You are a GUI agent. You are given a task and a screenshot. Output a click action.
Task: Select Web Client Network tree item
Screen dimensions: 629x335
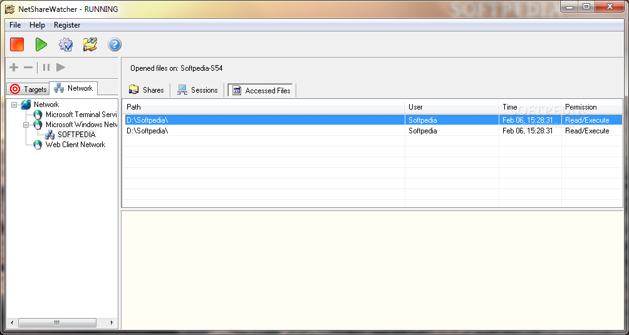(x=75, y=145)
